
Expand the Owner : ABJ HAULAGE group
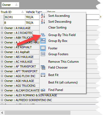[x=2, y=57]
